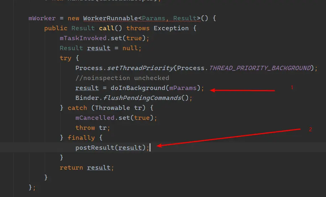
Task: Click THREAD_PRIORITY_BACKGROUND constant
Action: (260, 68)
